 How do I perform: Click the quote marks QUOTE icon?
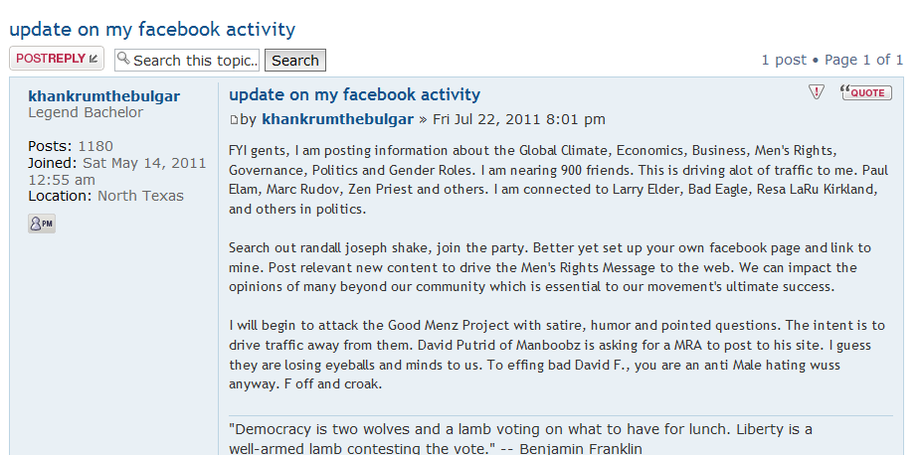866,92
